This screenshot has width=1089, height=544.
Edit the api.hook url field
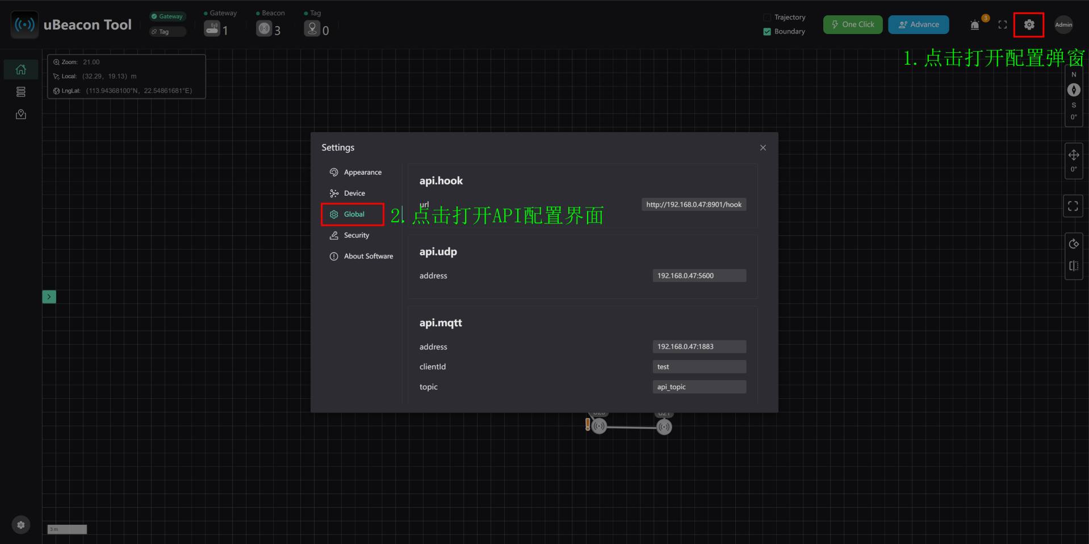pos(694,205)
